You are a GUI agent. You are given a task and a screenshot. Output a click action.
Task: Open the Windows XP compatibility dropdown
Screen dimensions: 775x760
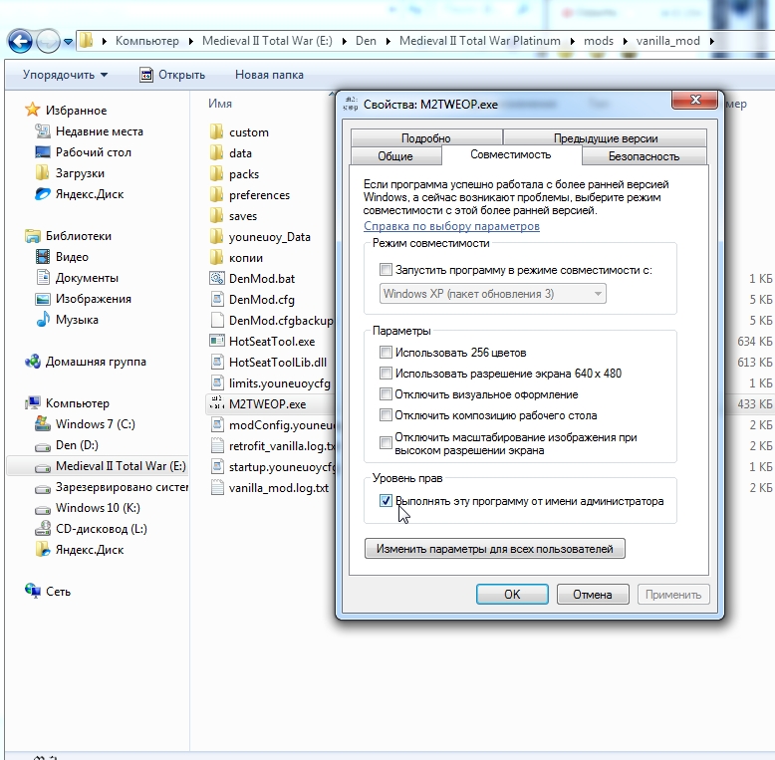[492, 294]
